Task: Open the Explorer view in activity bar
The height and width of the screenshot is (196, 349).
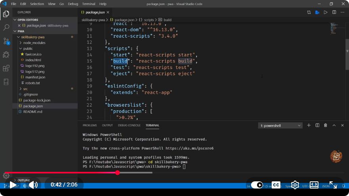Action: tap(6, 14)
